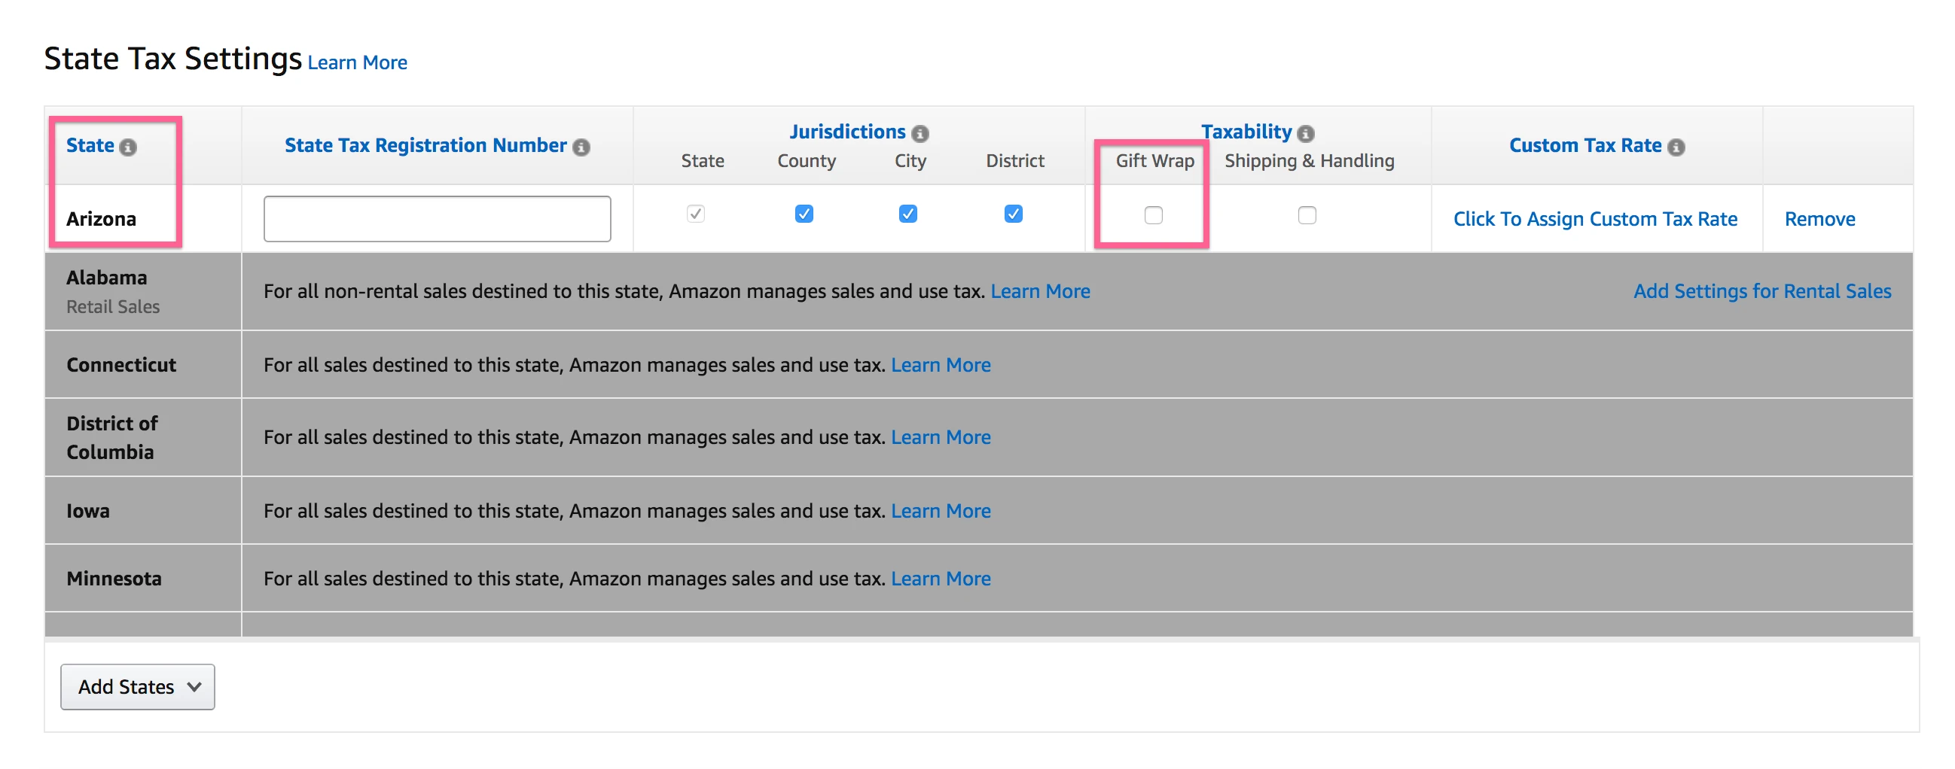This screenshot has height=769, width=1955.
Task: Click the City sub-header label
Action: point(910,161)
